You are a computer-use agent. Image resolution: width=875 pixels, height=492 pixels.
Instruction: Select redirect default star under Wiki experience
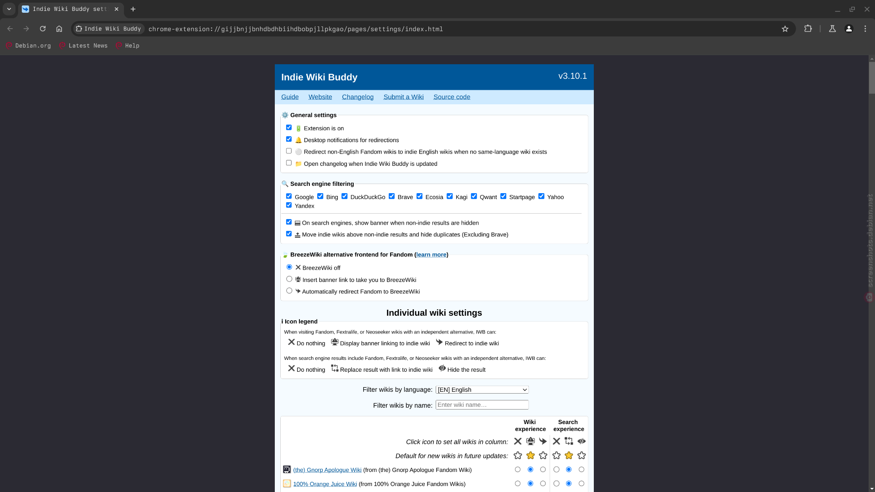click(x=543, y=456)
